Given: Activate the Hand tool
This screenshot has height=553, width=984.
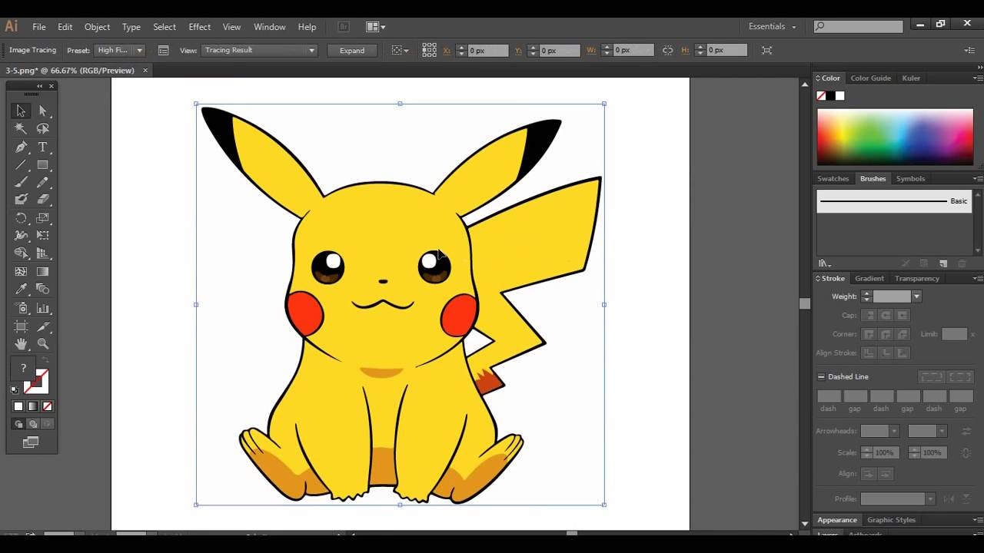Looking at the screenshot, I should (21, 344).
